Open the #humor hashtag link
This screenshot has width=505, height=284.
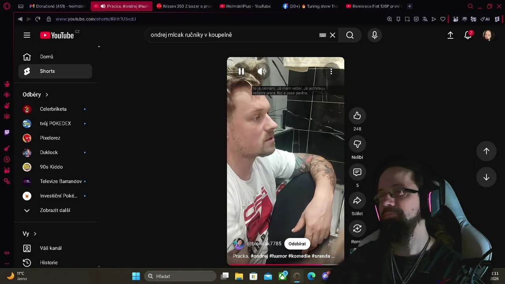(x=278, y=256)
